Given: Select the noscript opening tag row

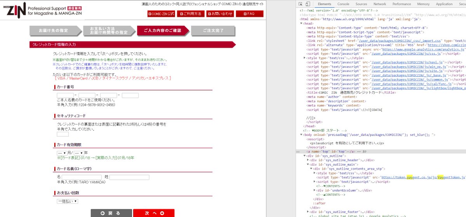Looking at the screenshot, I should 316,139.
